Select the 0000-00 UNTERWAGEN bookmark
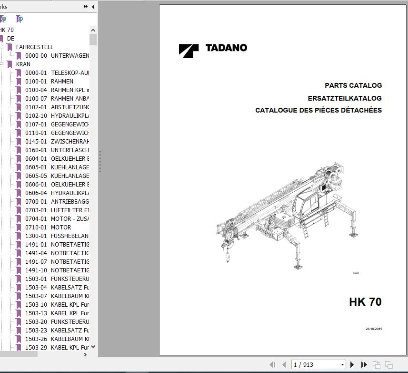Image resolution: width=408 pixels, height=373 pixels. click(x=57, y=55)
